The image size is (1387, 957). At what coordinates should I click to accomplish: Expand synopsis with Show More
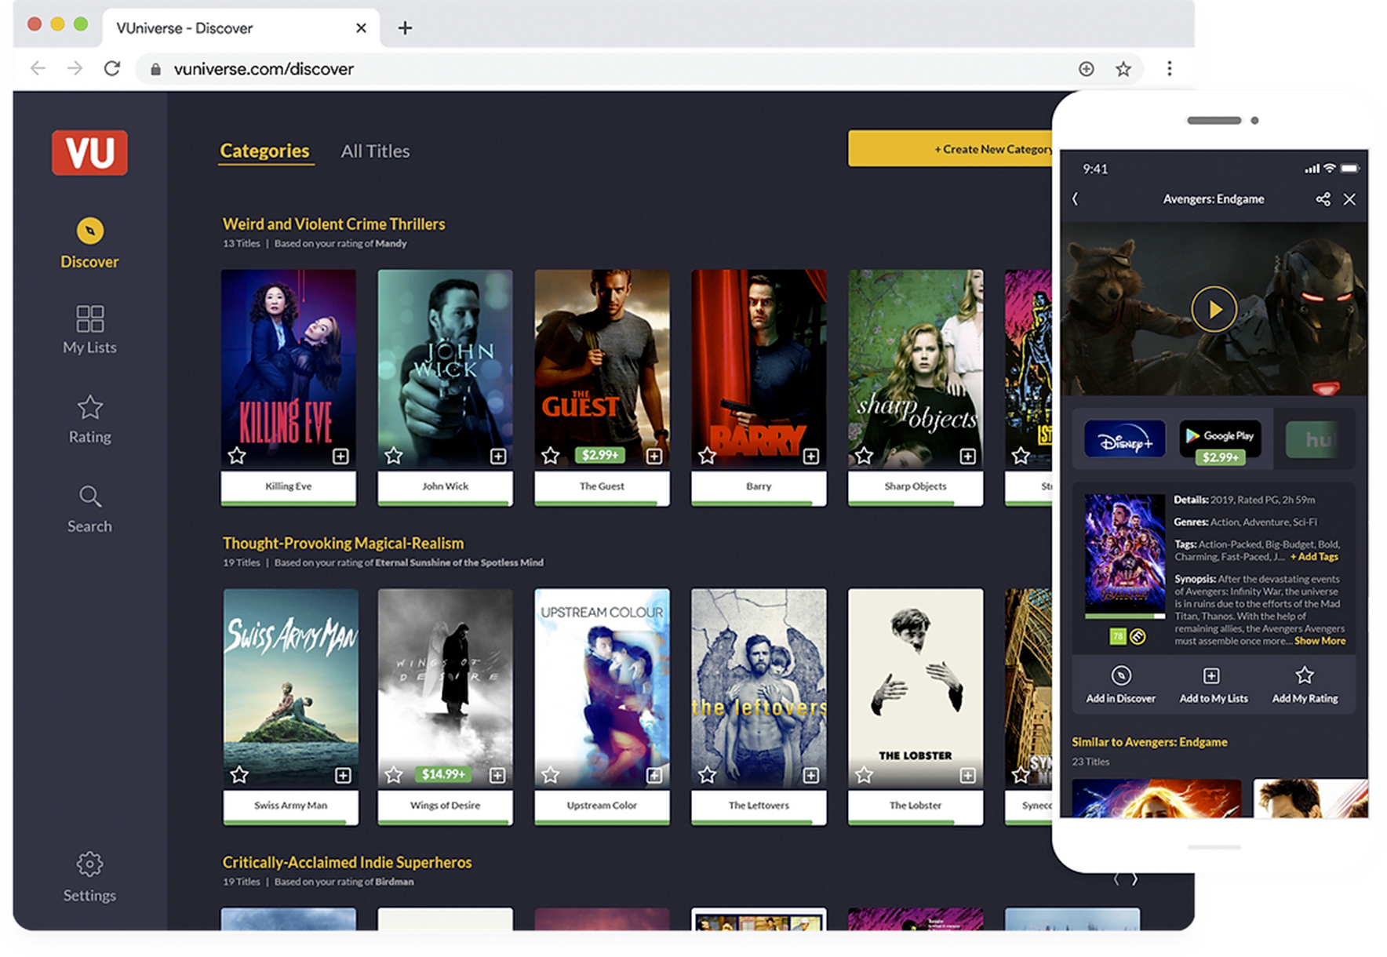(x=1320, y=641)
